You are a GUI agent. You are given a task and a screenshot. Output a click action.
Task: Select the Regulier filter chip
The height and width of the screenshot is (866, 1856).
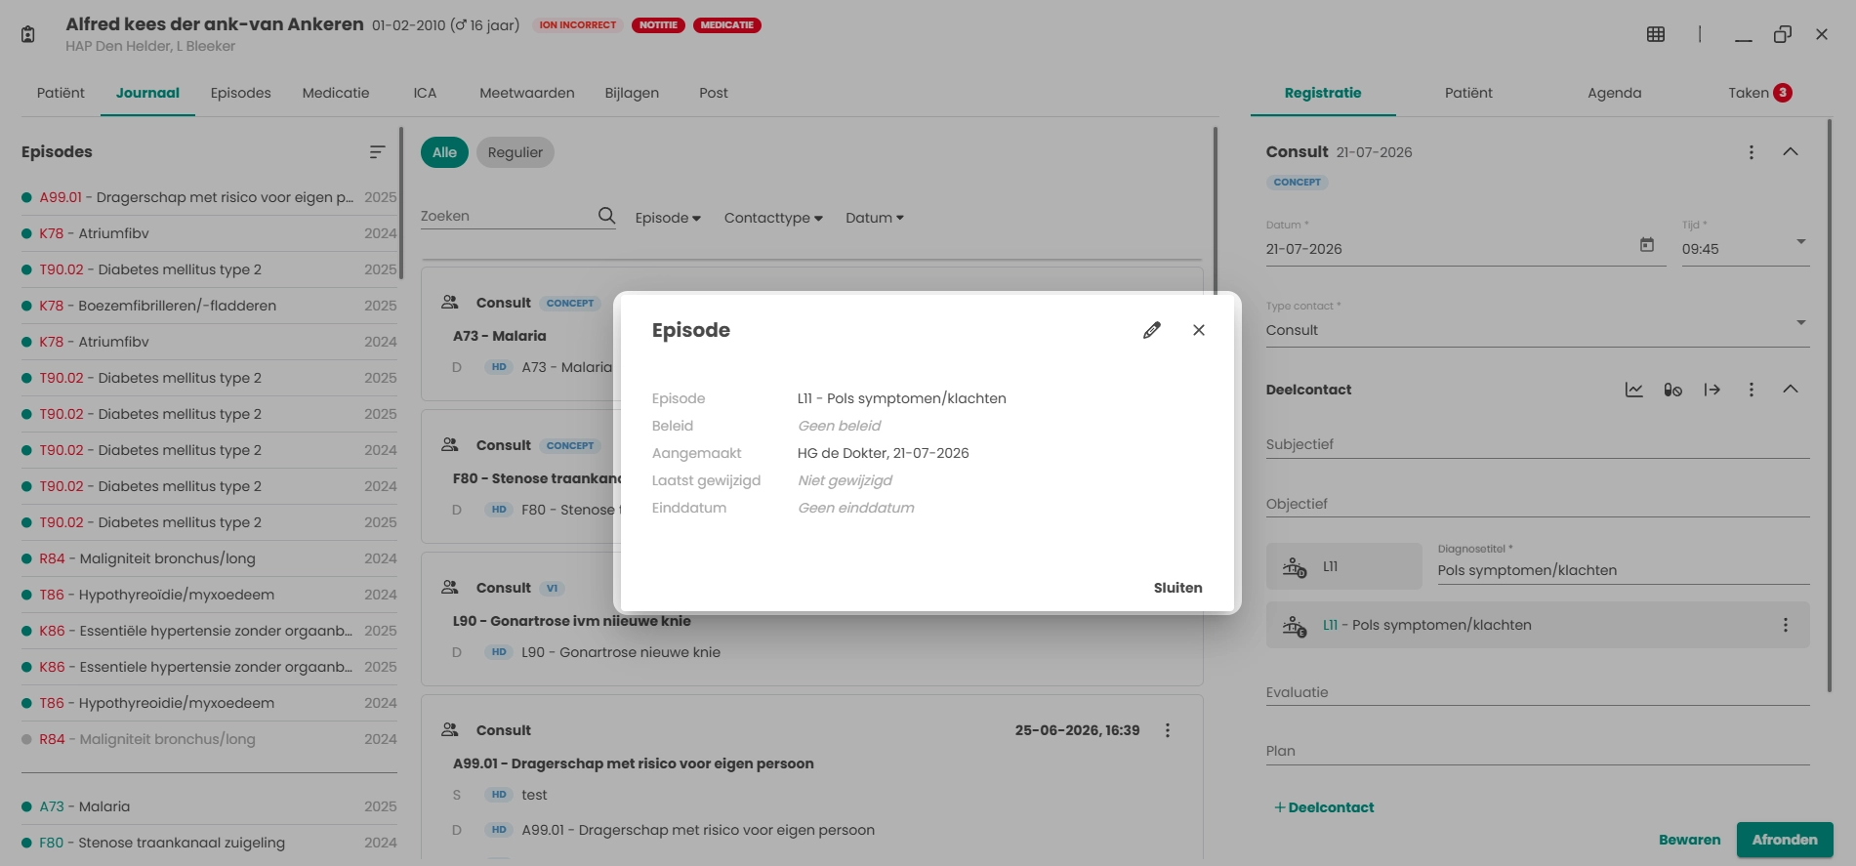tap(515, 152)
